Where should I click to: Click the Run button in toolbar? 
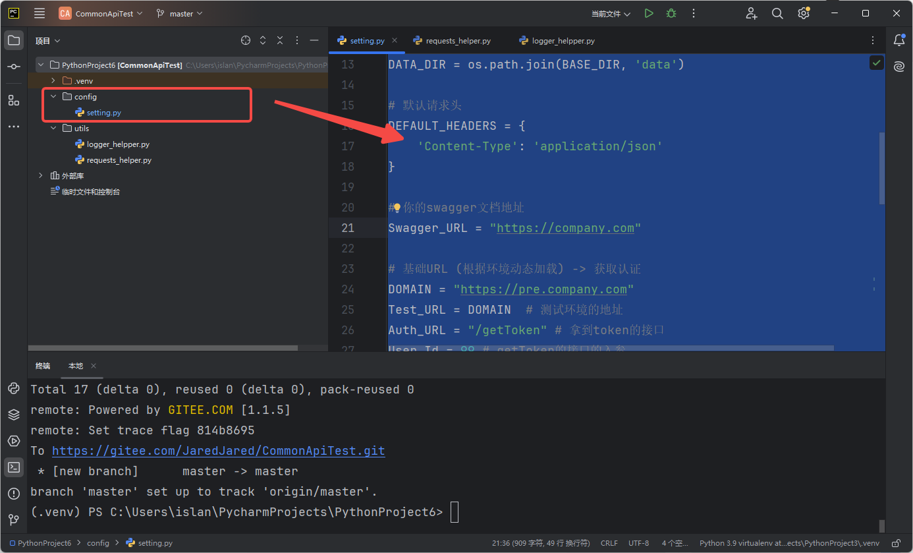pos(649,13)
